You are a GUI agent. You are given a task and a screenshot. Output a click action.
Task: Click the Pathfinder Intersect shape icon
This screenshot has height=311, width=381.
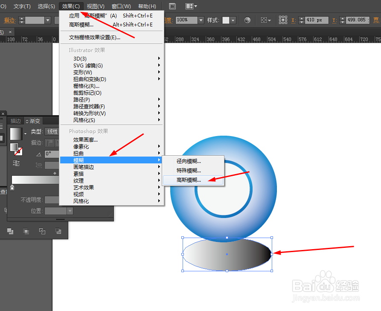pos(26,231)
